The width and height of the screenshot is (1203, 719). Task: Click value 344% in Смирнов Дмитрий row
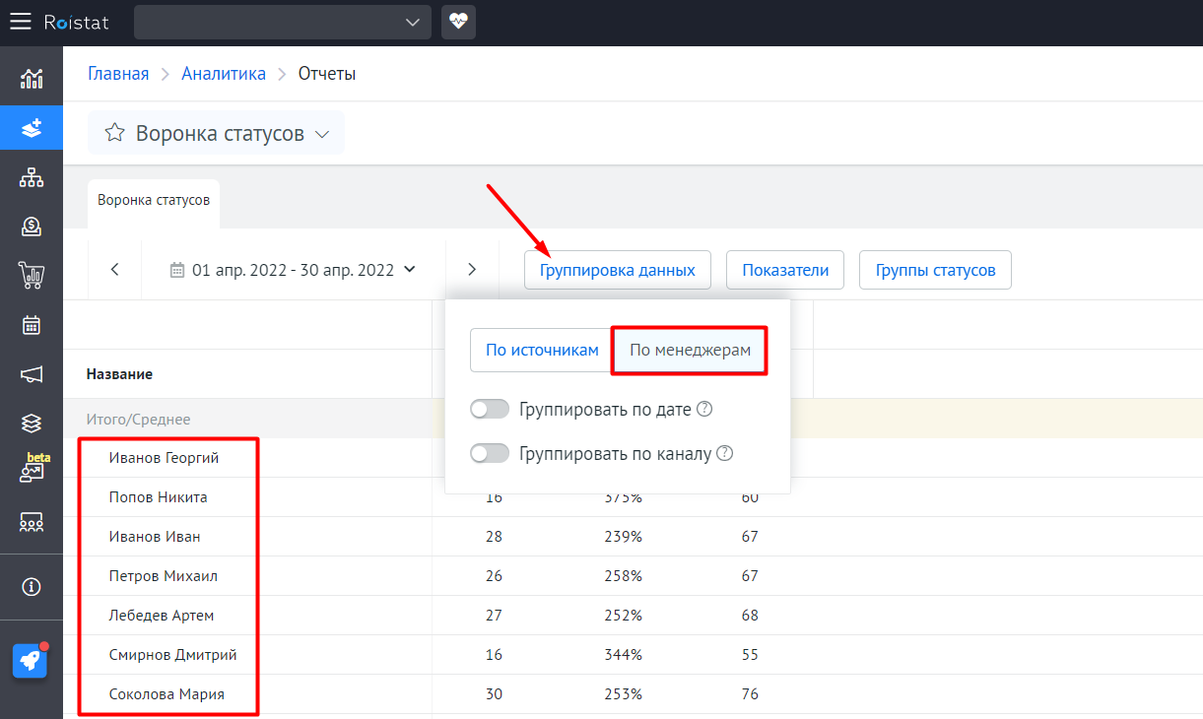click(624, 655)
